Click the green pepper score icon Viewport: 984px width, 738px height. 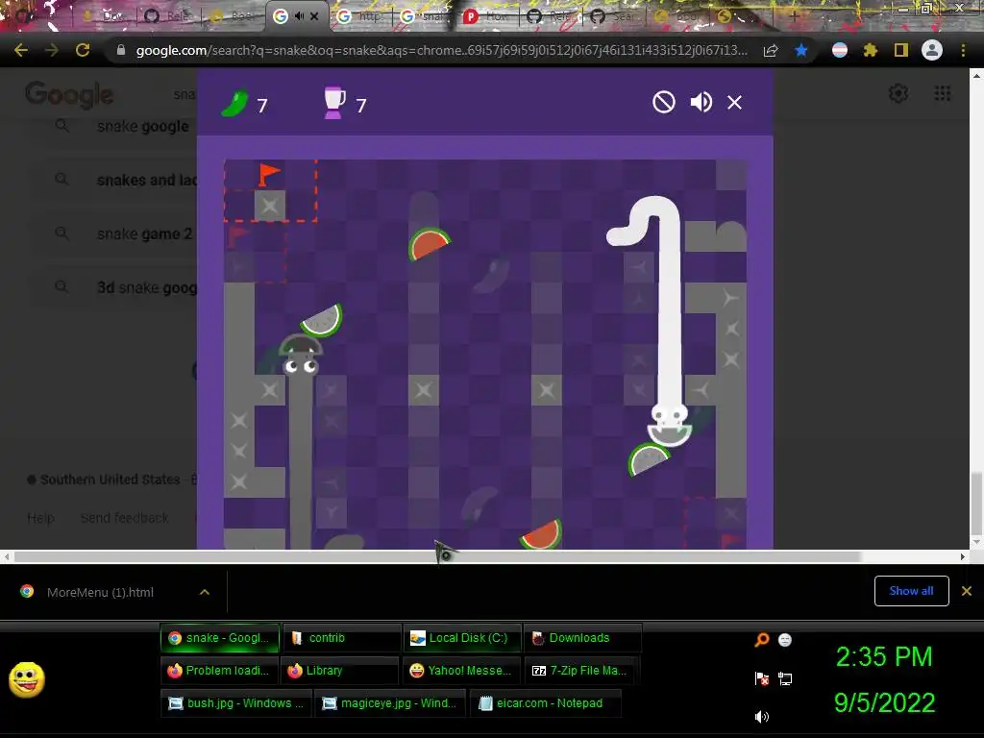(x=234, y=104)
